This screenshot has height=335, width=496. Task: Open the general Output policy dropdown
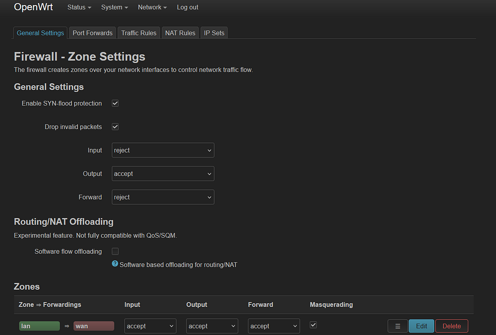[163, 173]
